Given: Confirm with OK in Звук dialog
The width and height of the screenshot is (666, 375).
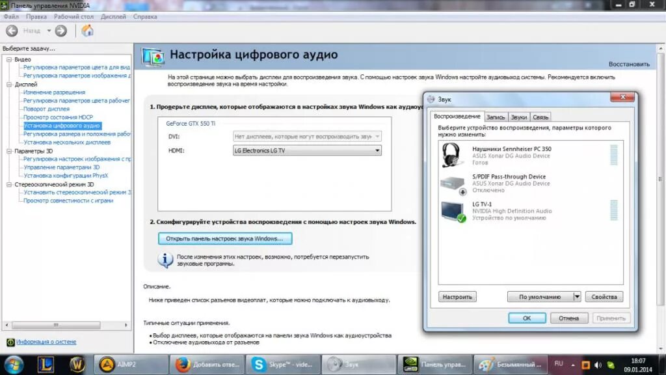Looking at the screenshot, I should click(527, 318).
